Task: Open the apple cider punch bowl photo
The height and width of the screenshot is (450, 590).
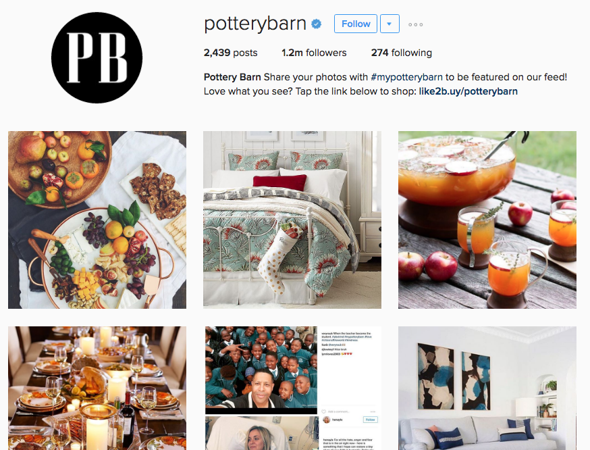Action: click(x=487, y=220)
